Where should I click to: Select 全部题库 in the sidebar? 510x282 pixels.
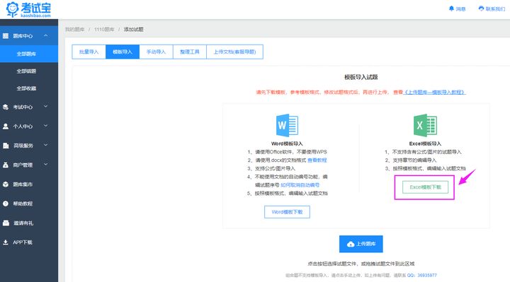[29, 54]
